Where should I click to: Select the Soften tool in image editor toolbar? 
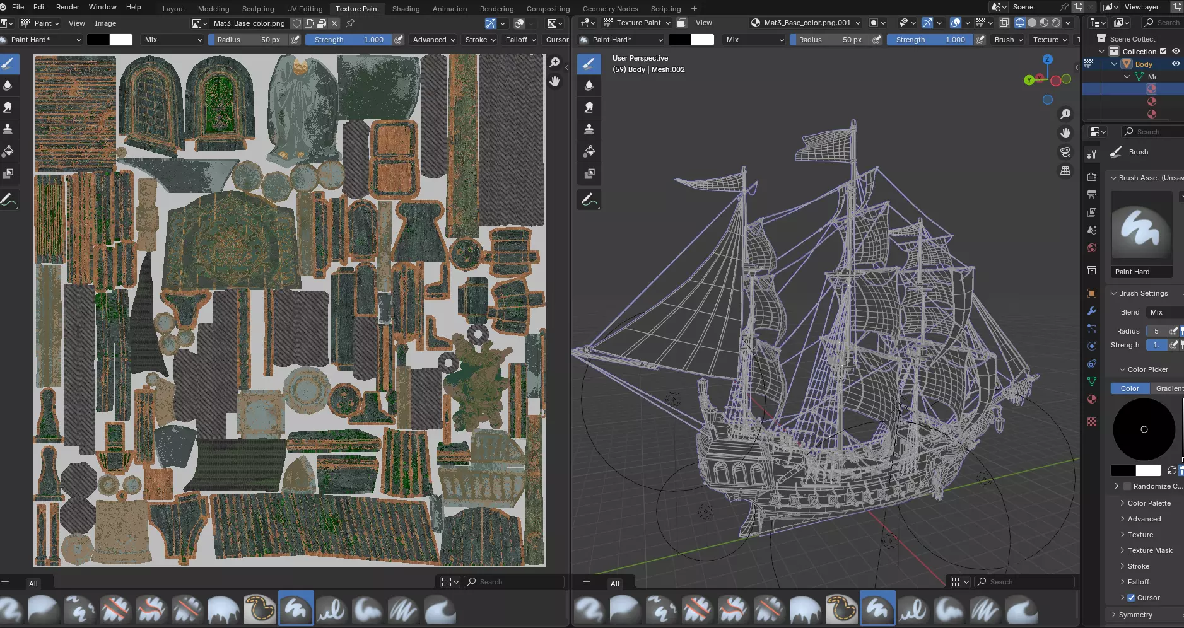click(8, 85)
